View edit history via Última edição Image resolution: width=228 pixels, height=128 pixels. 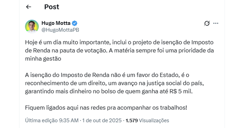click(x=41, y=120)
